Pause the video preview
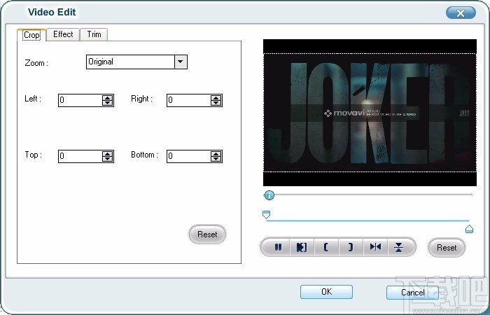 click(277, 247)
